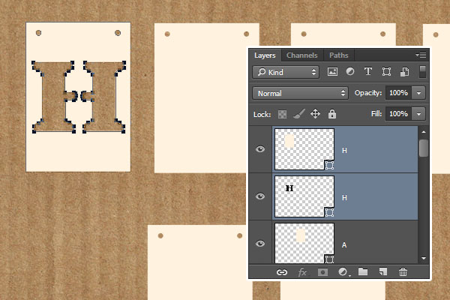
Task: Create new fill or adjustment layer
Action: (x=343, y=272)
